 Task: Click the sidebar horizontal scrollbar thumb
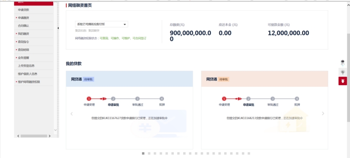[34, 136]
